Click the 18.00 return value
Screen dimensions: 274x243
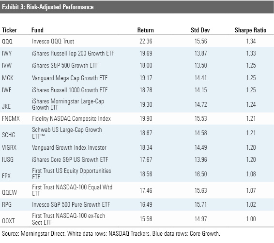[x=146, y=65]
